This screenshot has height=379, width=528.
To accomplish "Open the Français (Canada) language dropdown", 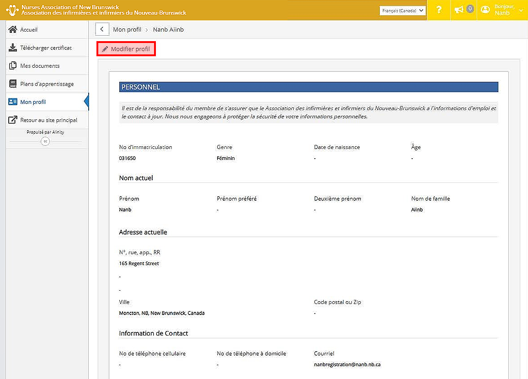I will tap(402, 11).
